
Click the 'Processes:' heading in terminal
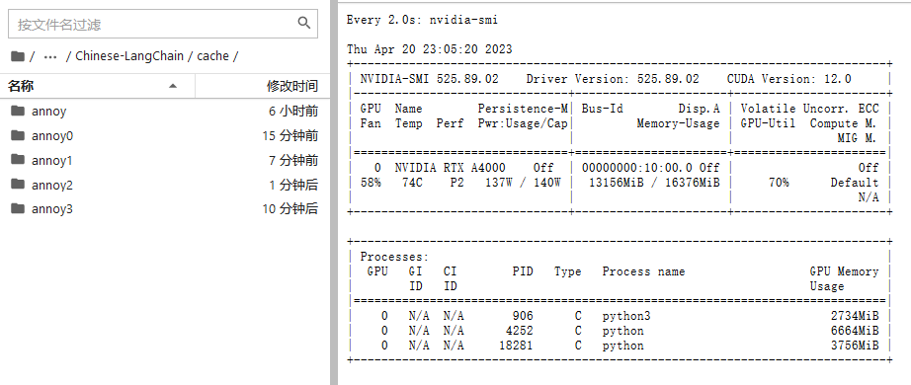click(394, 257)
